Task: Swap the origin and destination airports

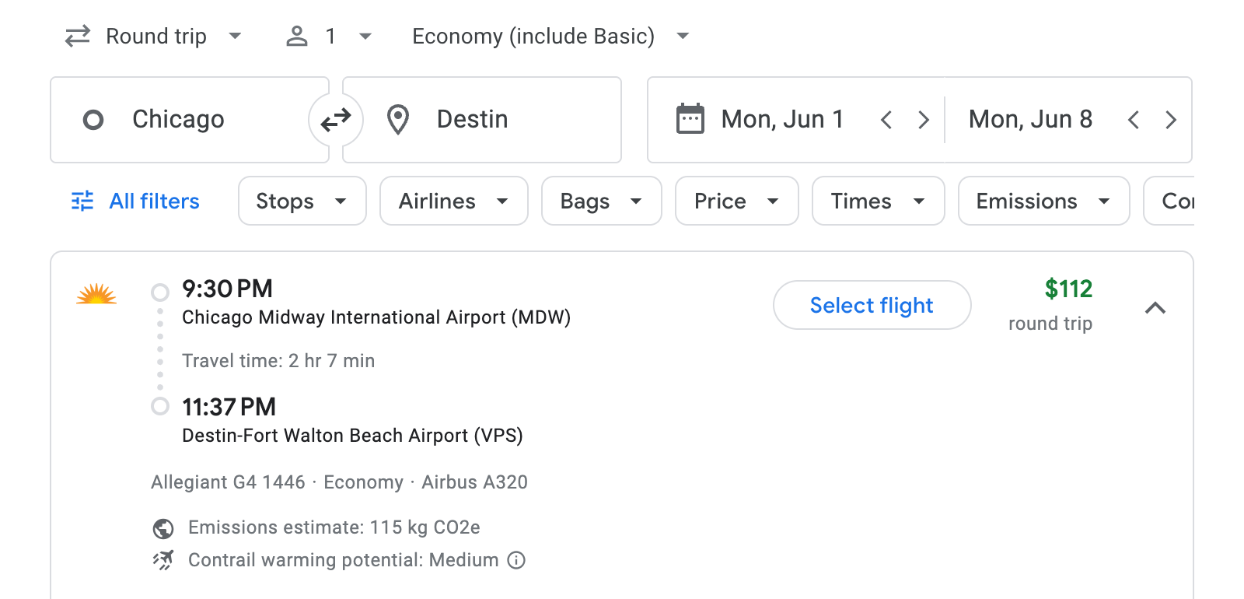Action: click(x=335, y=119)
